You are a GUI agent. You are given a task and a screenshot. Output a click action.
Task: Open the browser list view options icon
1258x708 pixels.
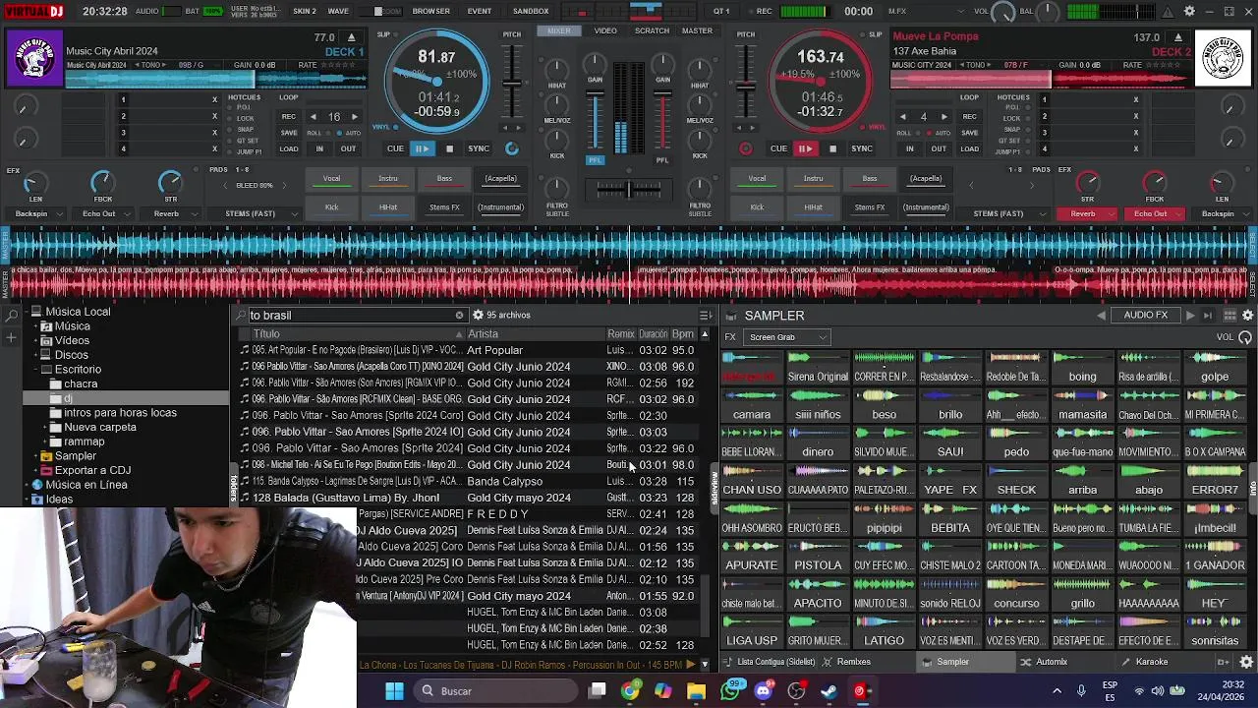tap(706, 316)
